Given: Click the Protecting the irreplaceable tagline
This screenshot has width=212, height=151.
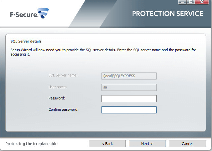Looking at the screenshot, I should click(31, 144).
